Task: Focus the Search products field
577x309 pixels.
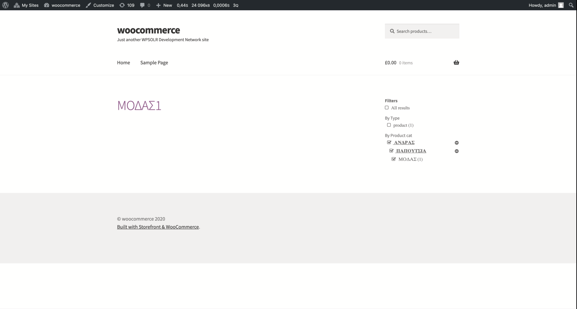Action: pos(422,31)
